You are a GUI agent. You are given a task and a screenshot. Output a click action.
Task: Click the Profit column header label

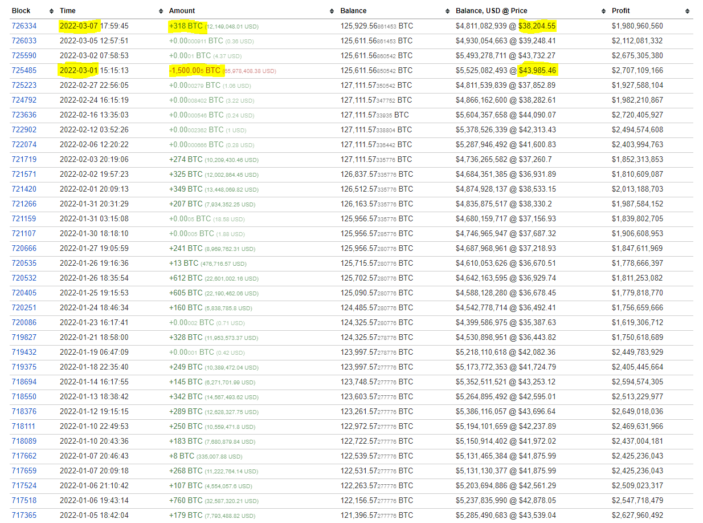point(621,11)
